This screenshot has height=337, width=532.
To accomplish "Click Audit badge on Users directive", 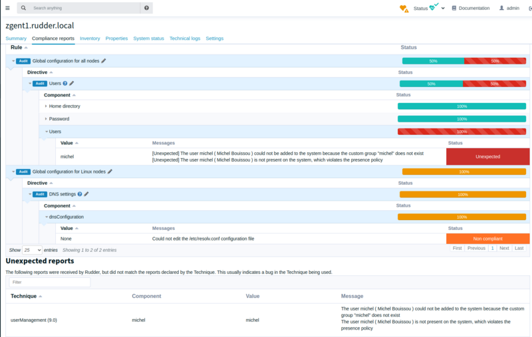I will point(40,83).
